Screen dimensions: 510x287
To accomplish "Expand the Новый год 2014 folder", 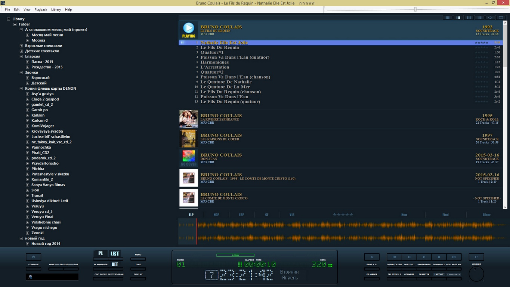I will click(28, 244).
